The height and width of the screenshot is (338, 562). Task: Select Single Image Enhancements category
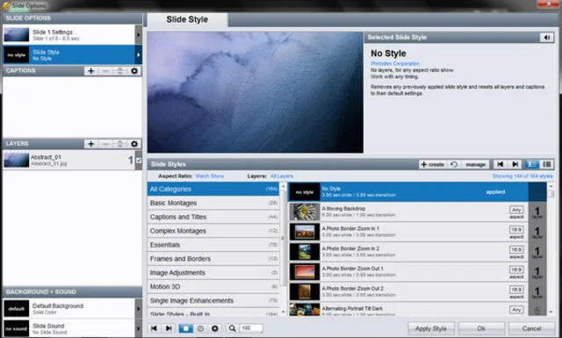click(213, 301)
